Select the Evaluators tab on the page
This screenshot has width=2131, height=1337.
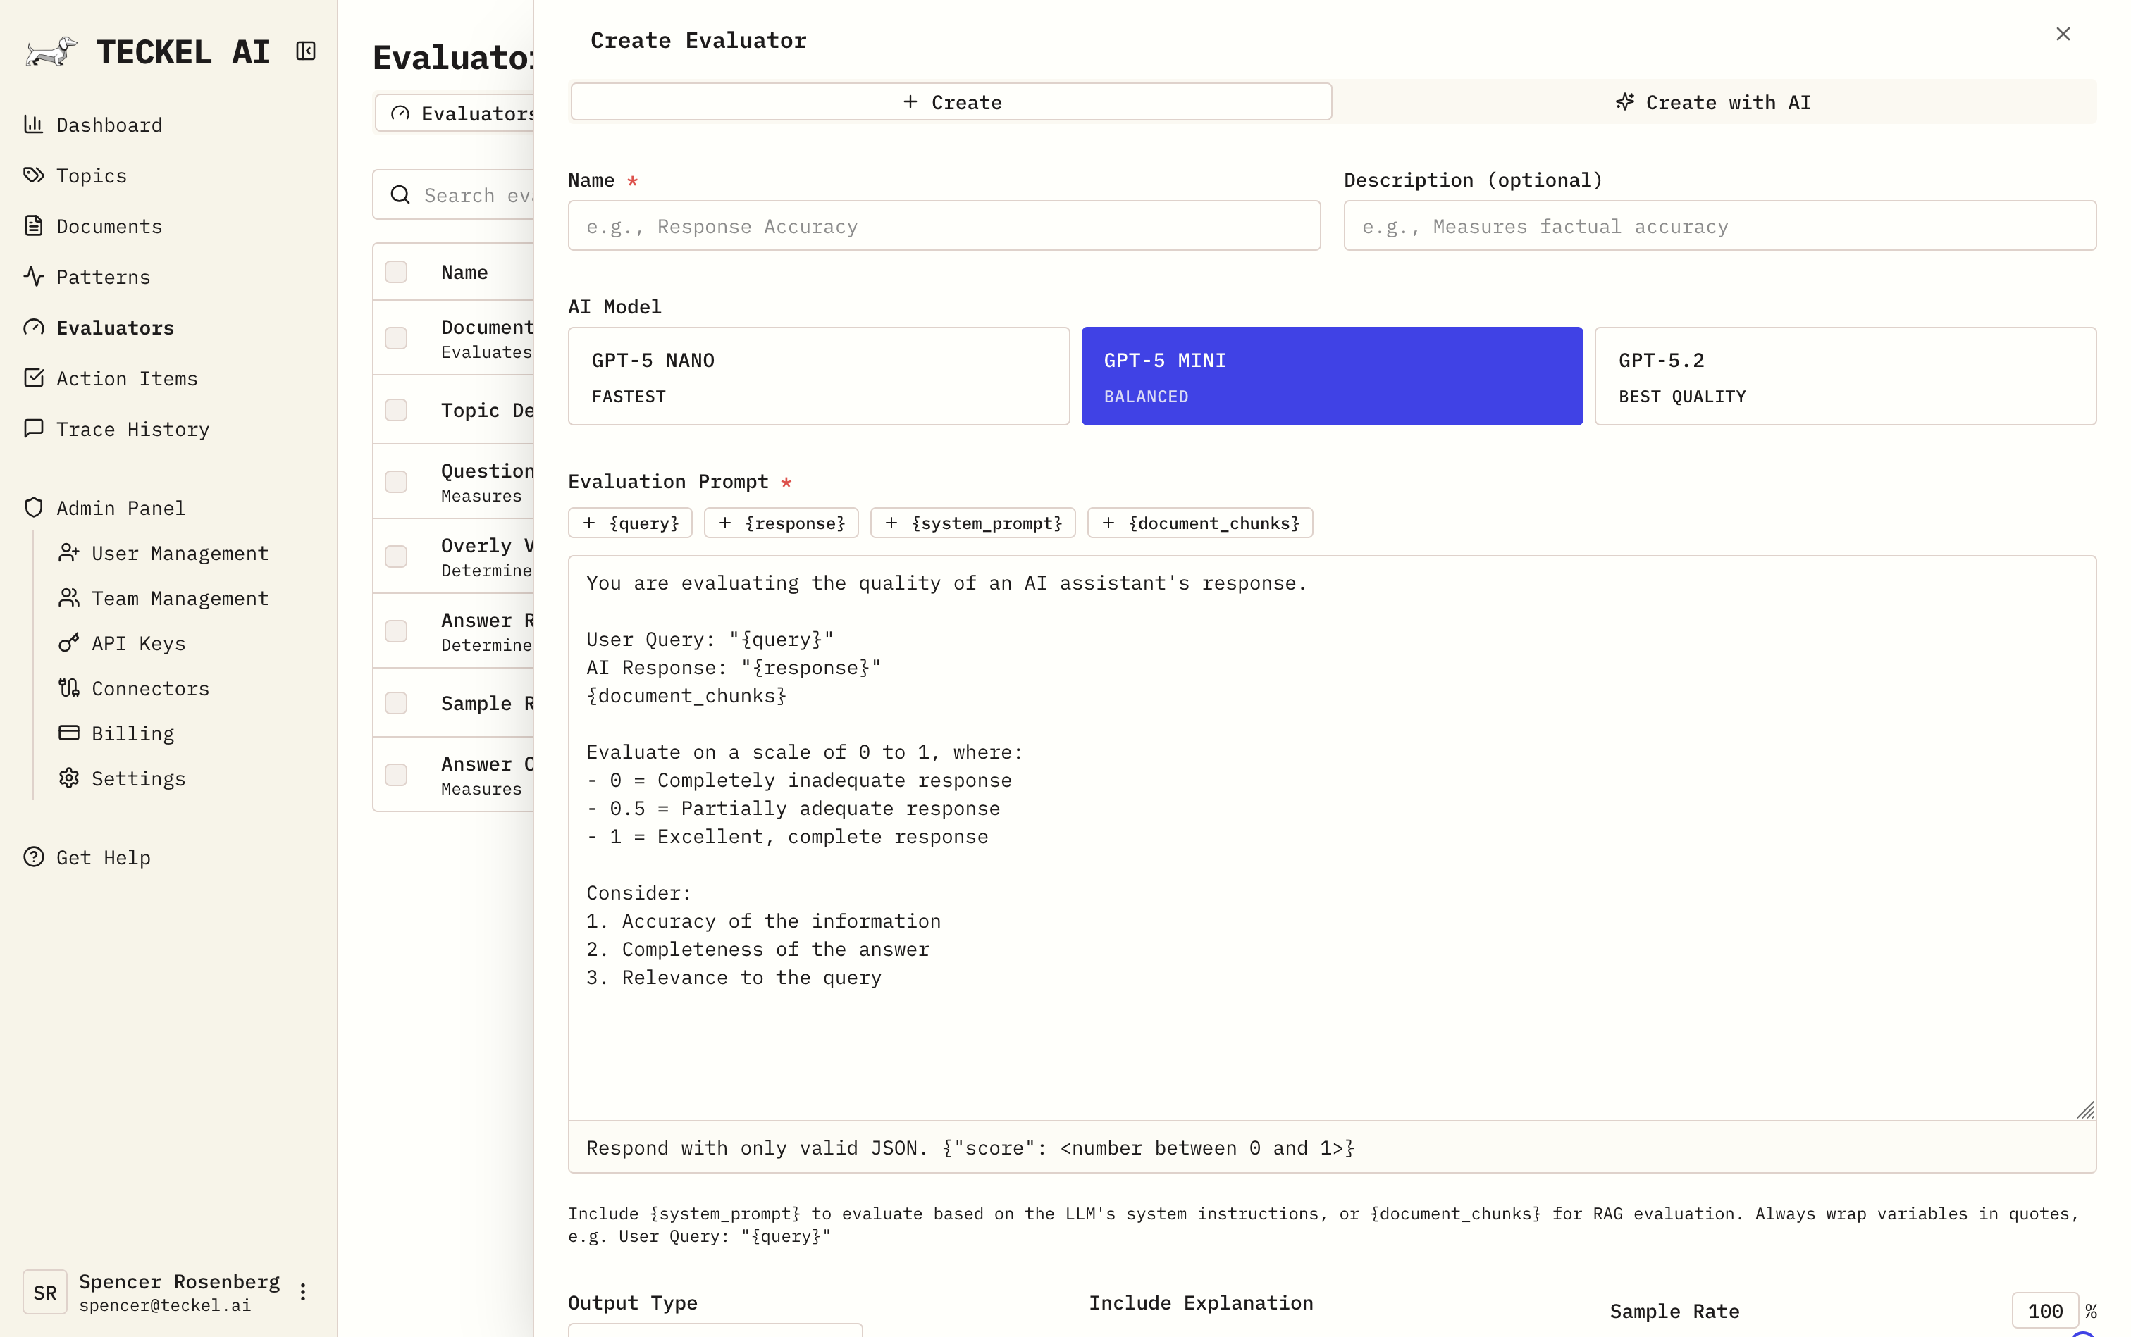(469, 113)
